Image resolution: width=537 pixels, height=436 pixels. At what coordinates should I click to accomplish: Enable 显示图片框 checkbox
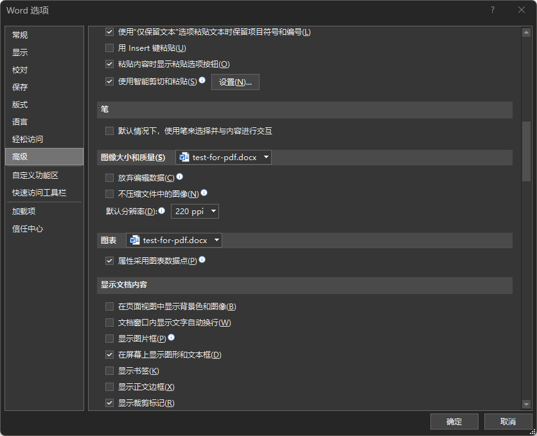pyautogui.click(x=109, y=339)
